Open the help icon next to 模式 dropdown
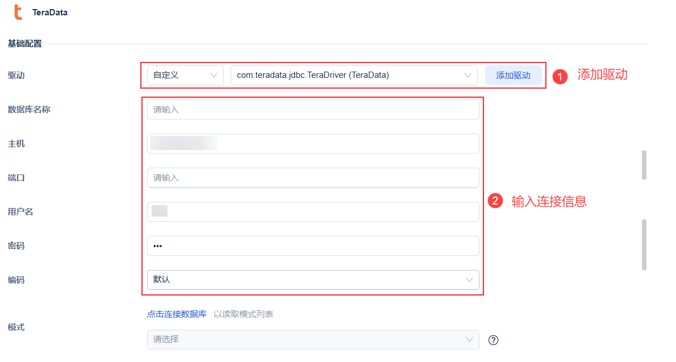676x362 pixels. pos(493,340)
